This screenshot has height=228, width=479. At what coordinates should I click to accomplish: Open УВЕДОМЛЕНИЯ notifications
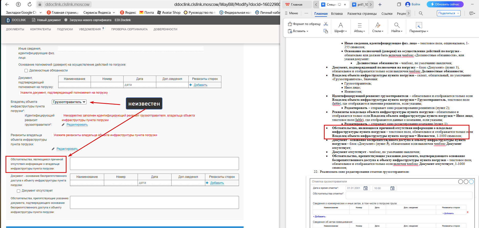pyautogui.click(x=90, y=29)
